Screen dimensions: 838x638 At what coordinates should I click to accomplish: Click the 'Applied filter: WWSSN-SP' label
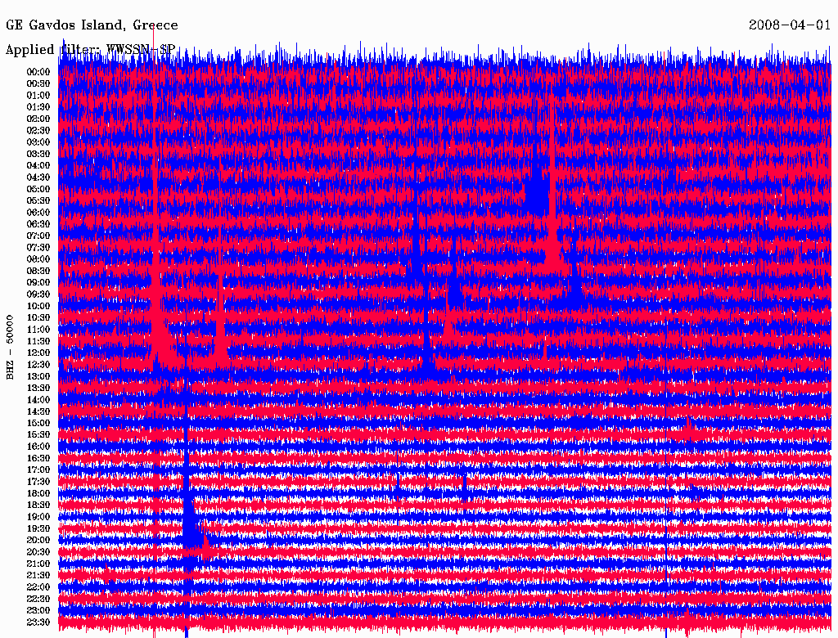(90, 50)
